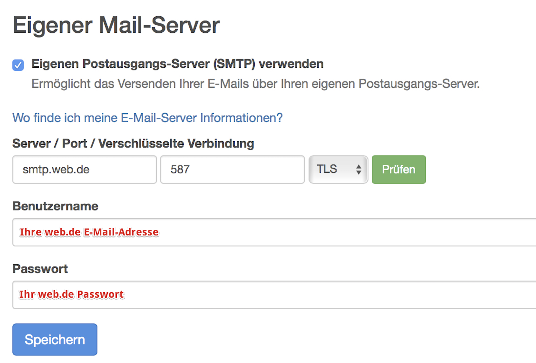Click the 'Ermöglicht das Versenden' description text

click(x=255, y=84)
